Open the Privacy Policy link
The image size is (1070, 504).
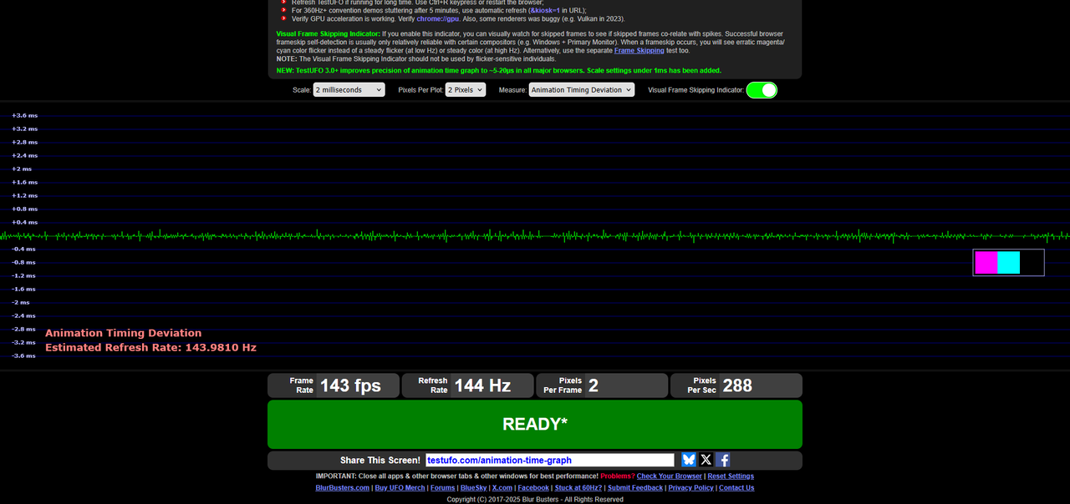691,487
